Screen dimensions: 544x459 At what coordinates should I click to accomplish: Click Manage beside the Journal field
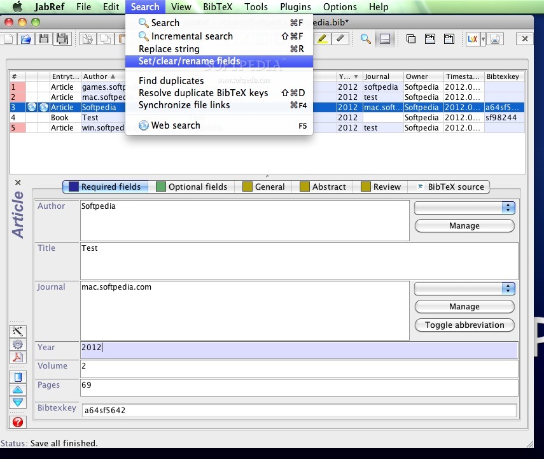point(464,307)
